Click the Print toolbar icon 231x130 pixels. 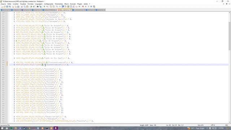pyautogui.click(x=18, y=6)
